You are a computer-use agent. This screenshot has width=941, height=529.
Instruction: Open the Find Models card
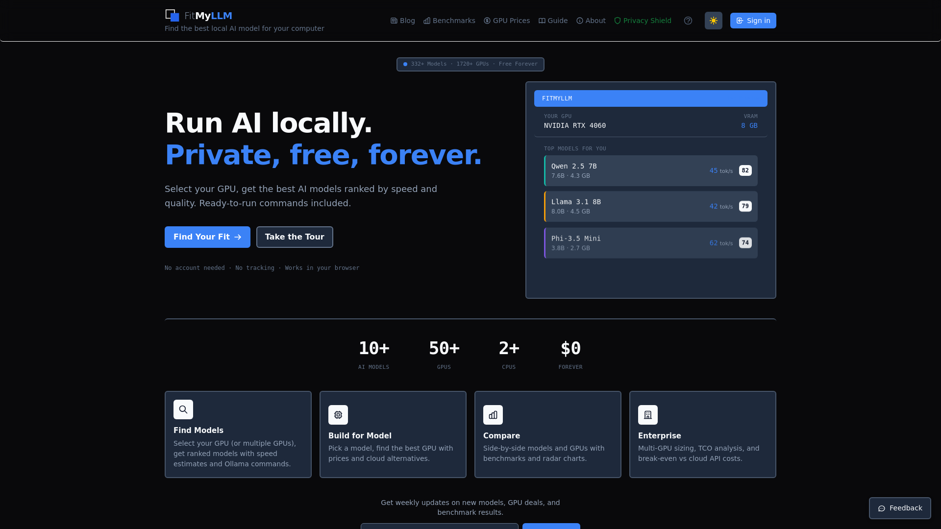(x=238, y=434)
